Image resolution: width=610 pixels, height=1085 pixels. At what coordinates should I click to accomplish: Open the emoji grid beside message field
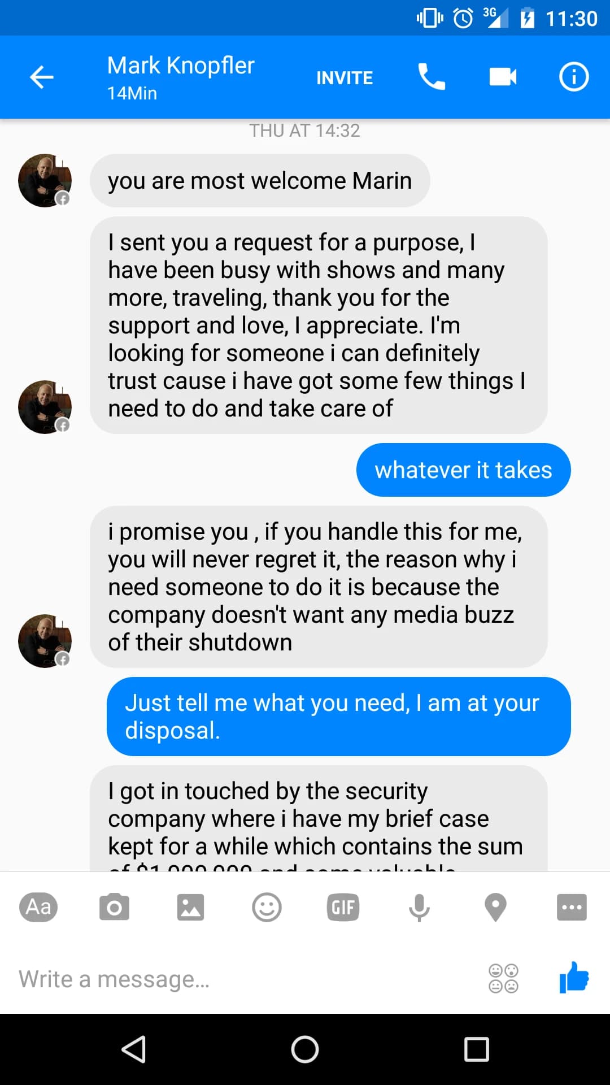(503, 978)
